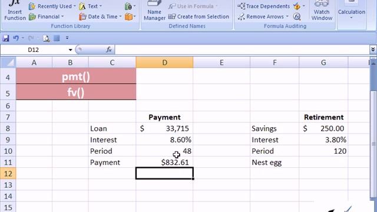Expand the formula bar with double chevron
The image size is (377, 212).
(373, 49)
